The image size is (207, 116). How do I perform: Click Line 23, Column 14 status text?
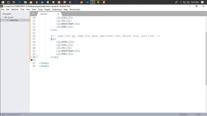[13, 114]
